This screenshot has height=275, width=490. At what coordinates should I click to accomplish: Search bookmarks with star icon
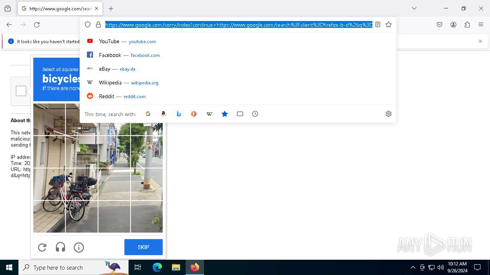point(225,114)
